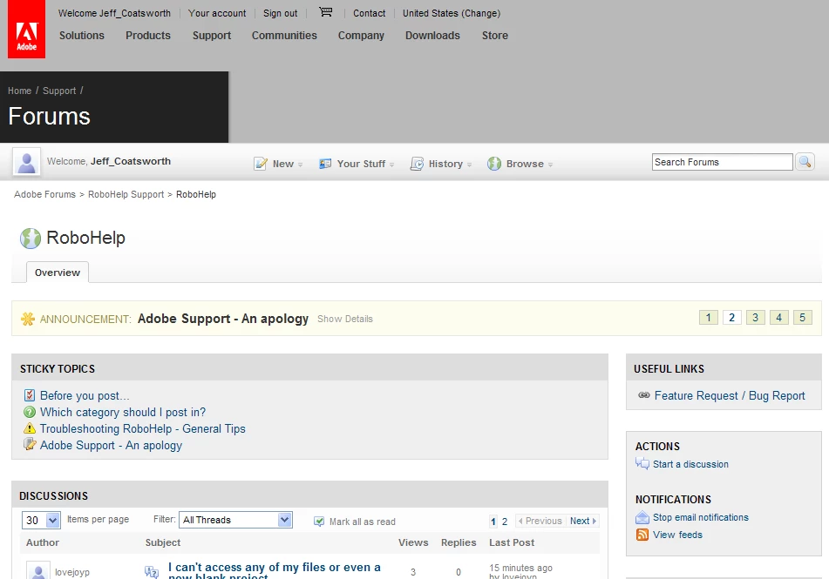Viewport: 829px width, 579px height.
Task: Open Feature Request / Bug Report link
Action: pyautogui.click(x=730, y=395)
